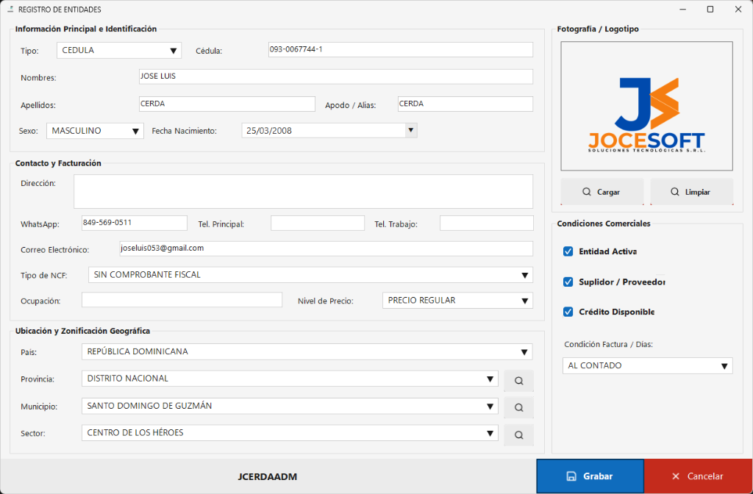753x494 pixels.
Task: Save the record with Grabar
Action: click(590, 476)
